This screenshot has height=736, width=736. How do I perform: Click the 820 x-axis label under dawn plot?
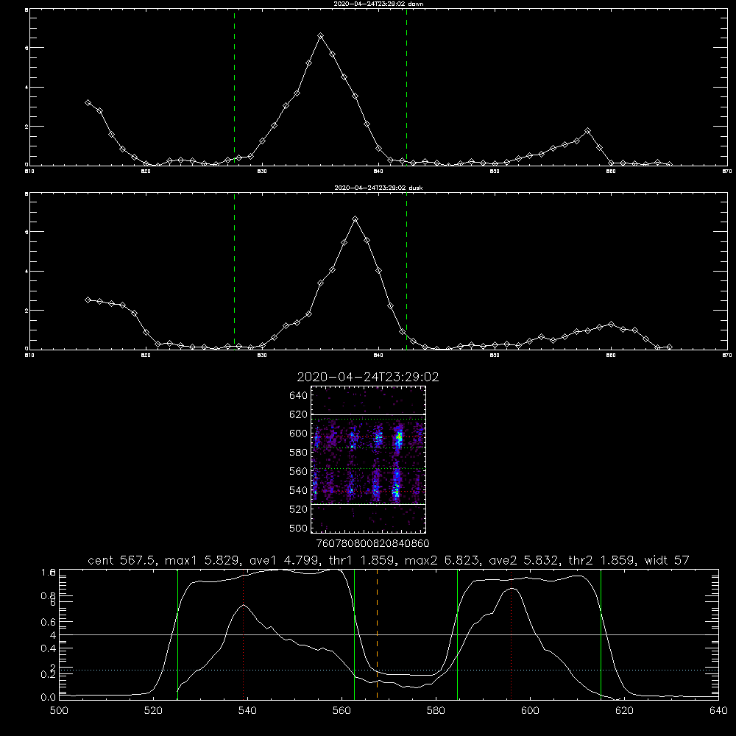pos(146,171)
